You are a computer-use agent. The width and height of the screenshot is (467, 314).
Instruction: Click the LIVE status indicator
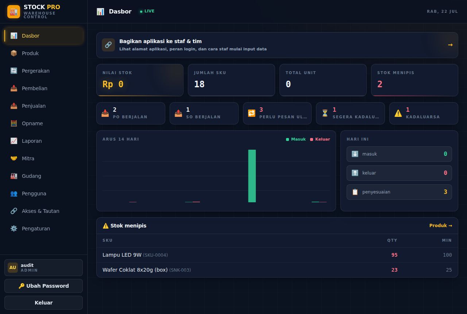(147, 11)
